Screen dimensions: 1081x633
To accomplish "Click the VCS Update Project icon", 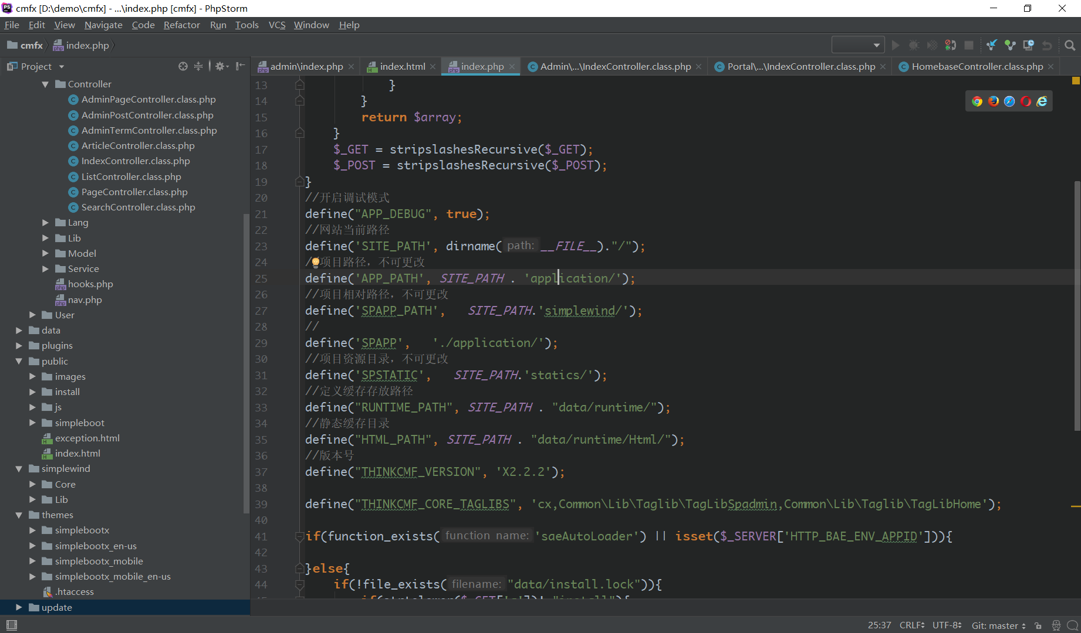I will [991, 45].
